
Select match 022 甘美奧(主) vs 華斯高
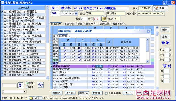click(x=24, y=75)
